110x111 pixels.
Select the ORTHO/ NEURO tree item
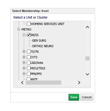click(43, 46)
